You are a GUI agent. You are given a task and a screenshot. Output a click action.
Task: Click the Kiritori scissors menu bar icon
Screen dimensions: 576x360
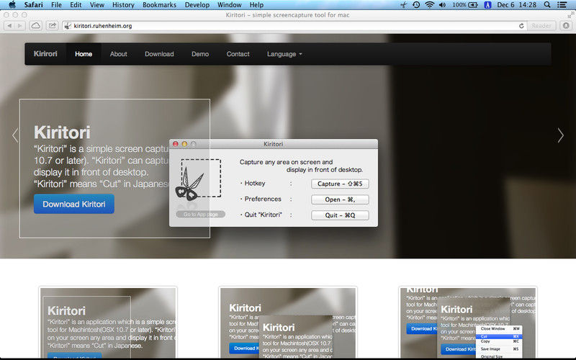(403, 5)
